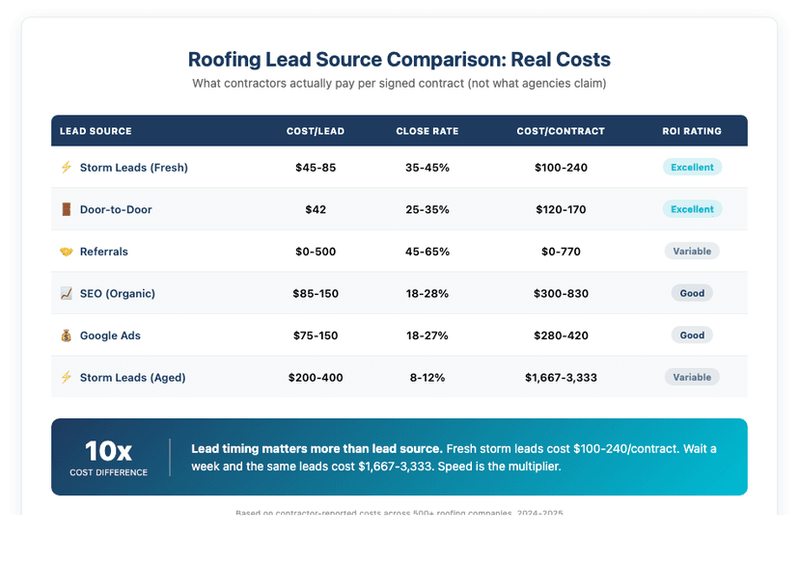The image size is (799, 588).
Task: Click the $85-150 cost per lead value
Action: (316, 293)
